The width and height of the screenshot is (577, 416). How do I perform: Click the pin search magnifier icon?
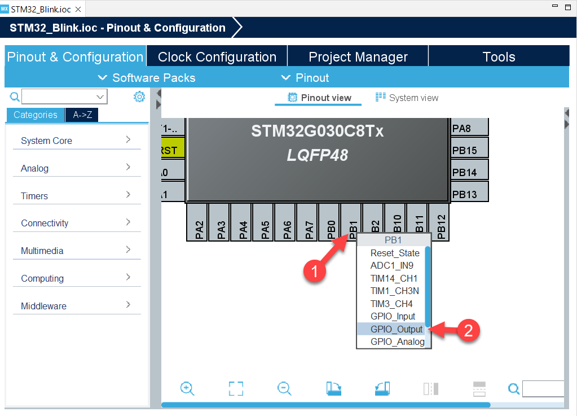[x=513, y=388]
